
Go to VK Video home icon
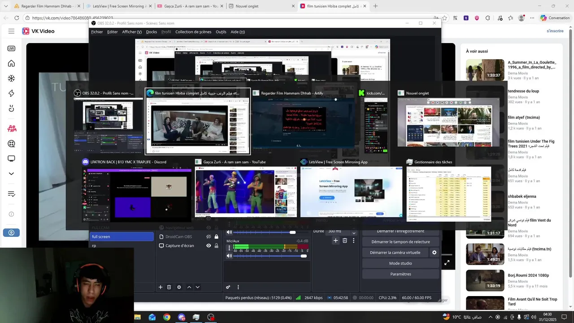11,63
